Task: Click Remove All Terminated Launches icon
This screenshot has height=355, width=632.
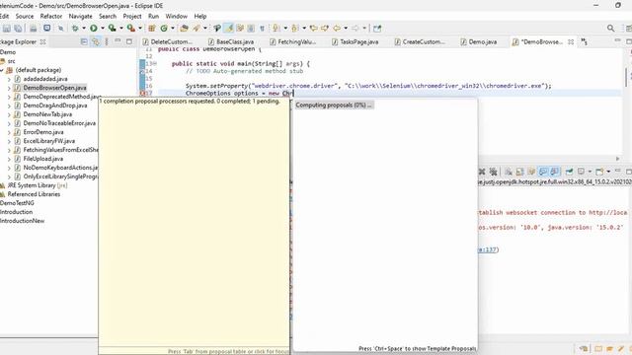Action: pyautogui.click(x=493, y=172)
